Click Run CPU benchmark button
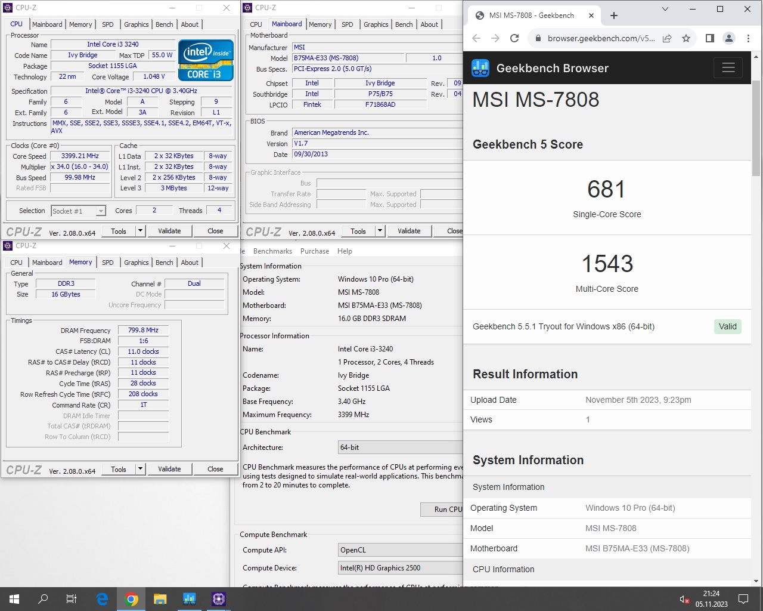Image resolution: width=763 pixels, height=611 pixels. (x=441, y=509)
